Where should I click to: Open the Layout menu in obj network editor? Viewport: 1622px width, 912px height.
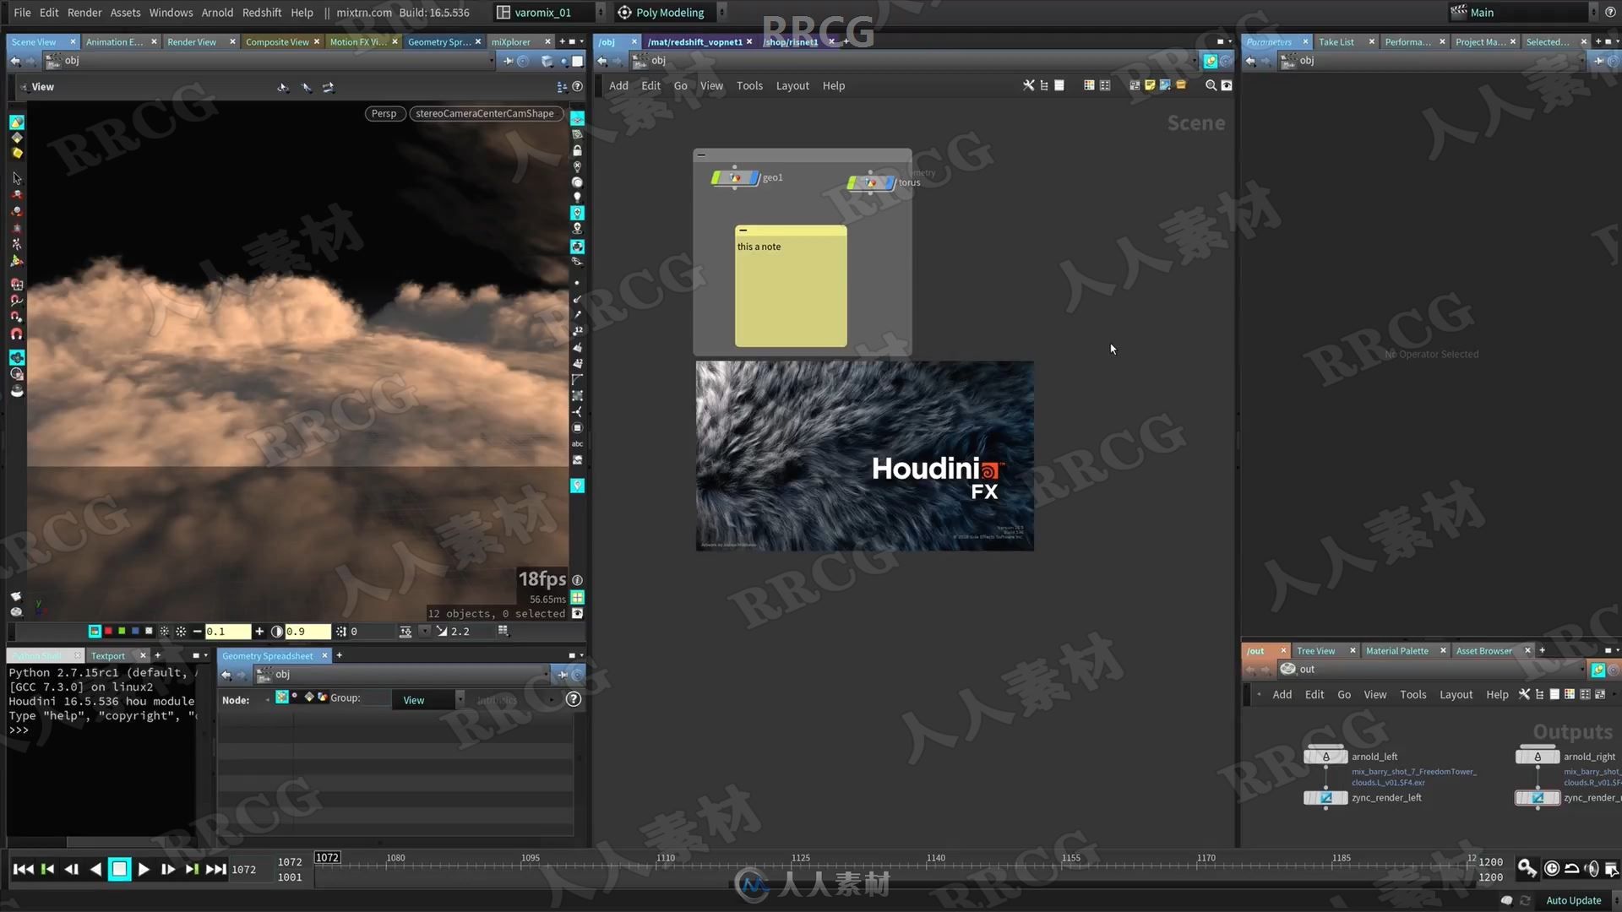[792, 86]
